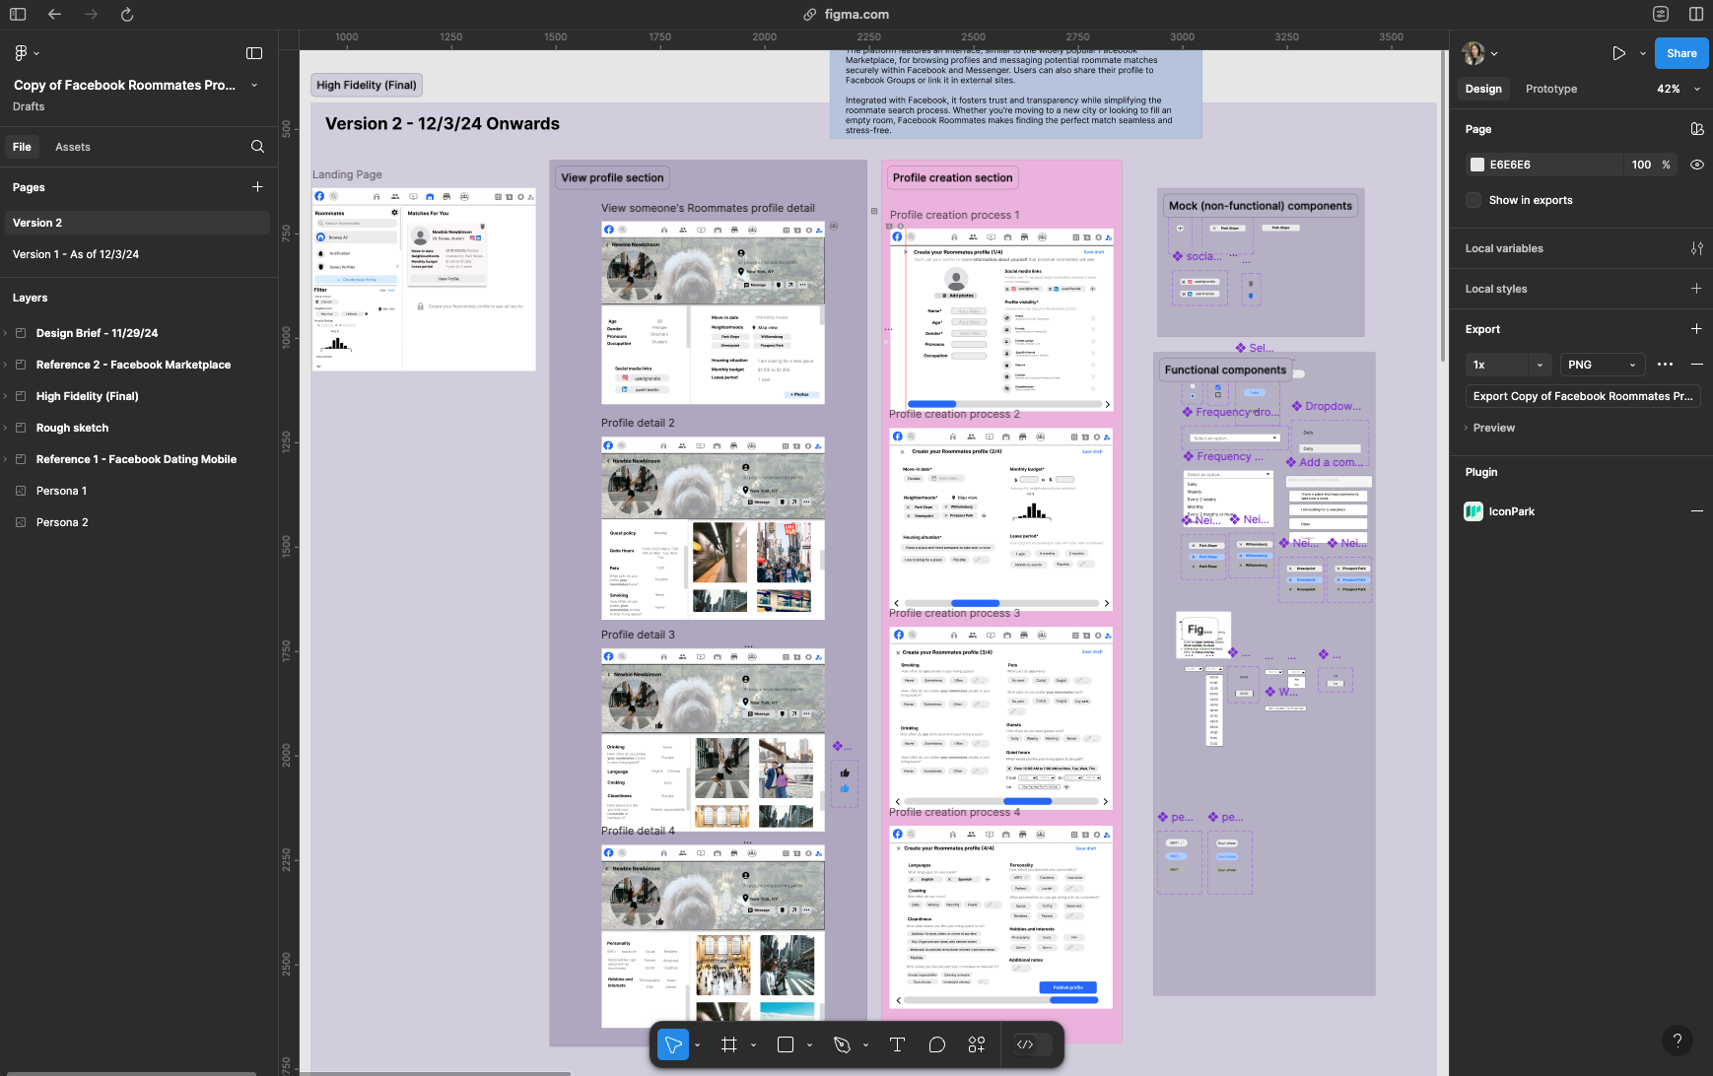Open the Actions components tool

977,1044
